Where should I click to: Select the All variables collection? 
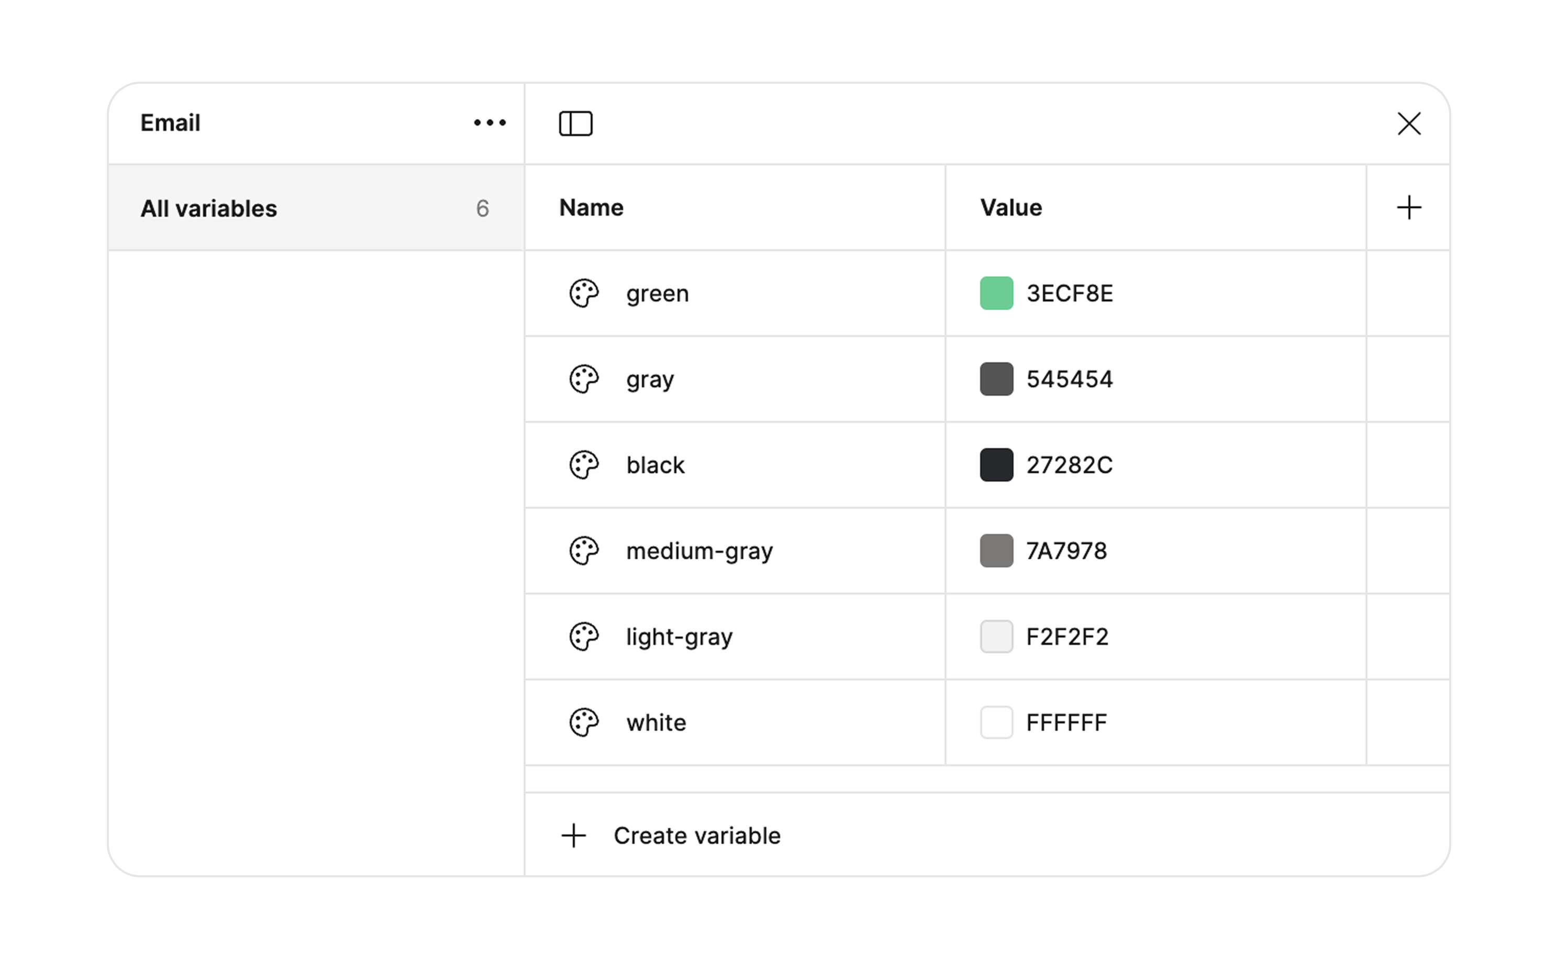209,208
